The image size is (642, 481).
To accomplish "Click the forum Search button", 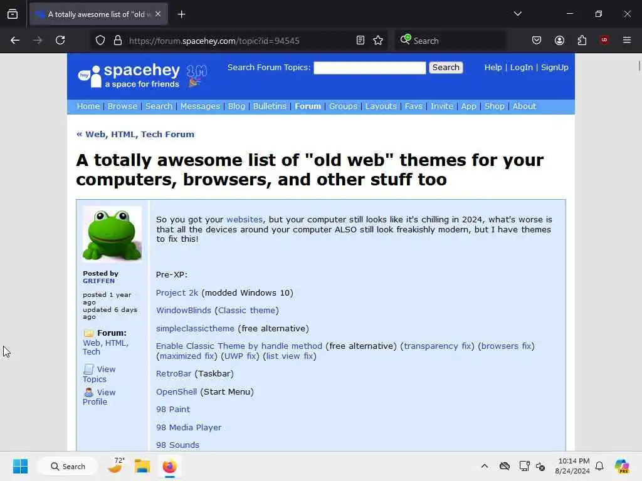I will pos(446,68).
